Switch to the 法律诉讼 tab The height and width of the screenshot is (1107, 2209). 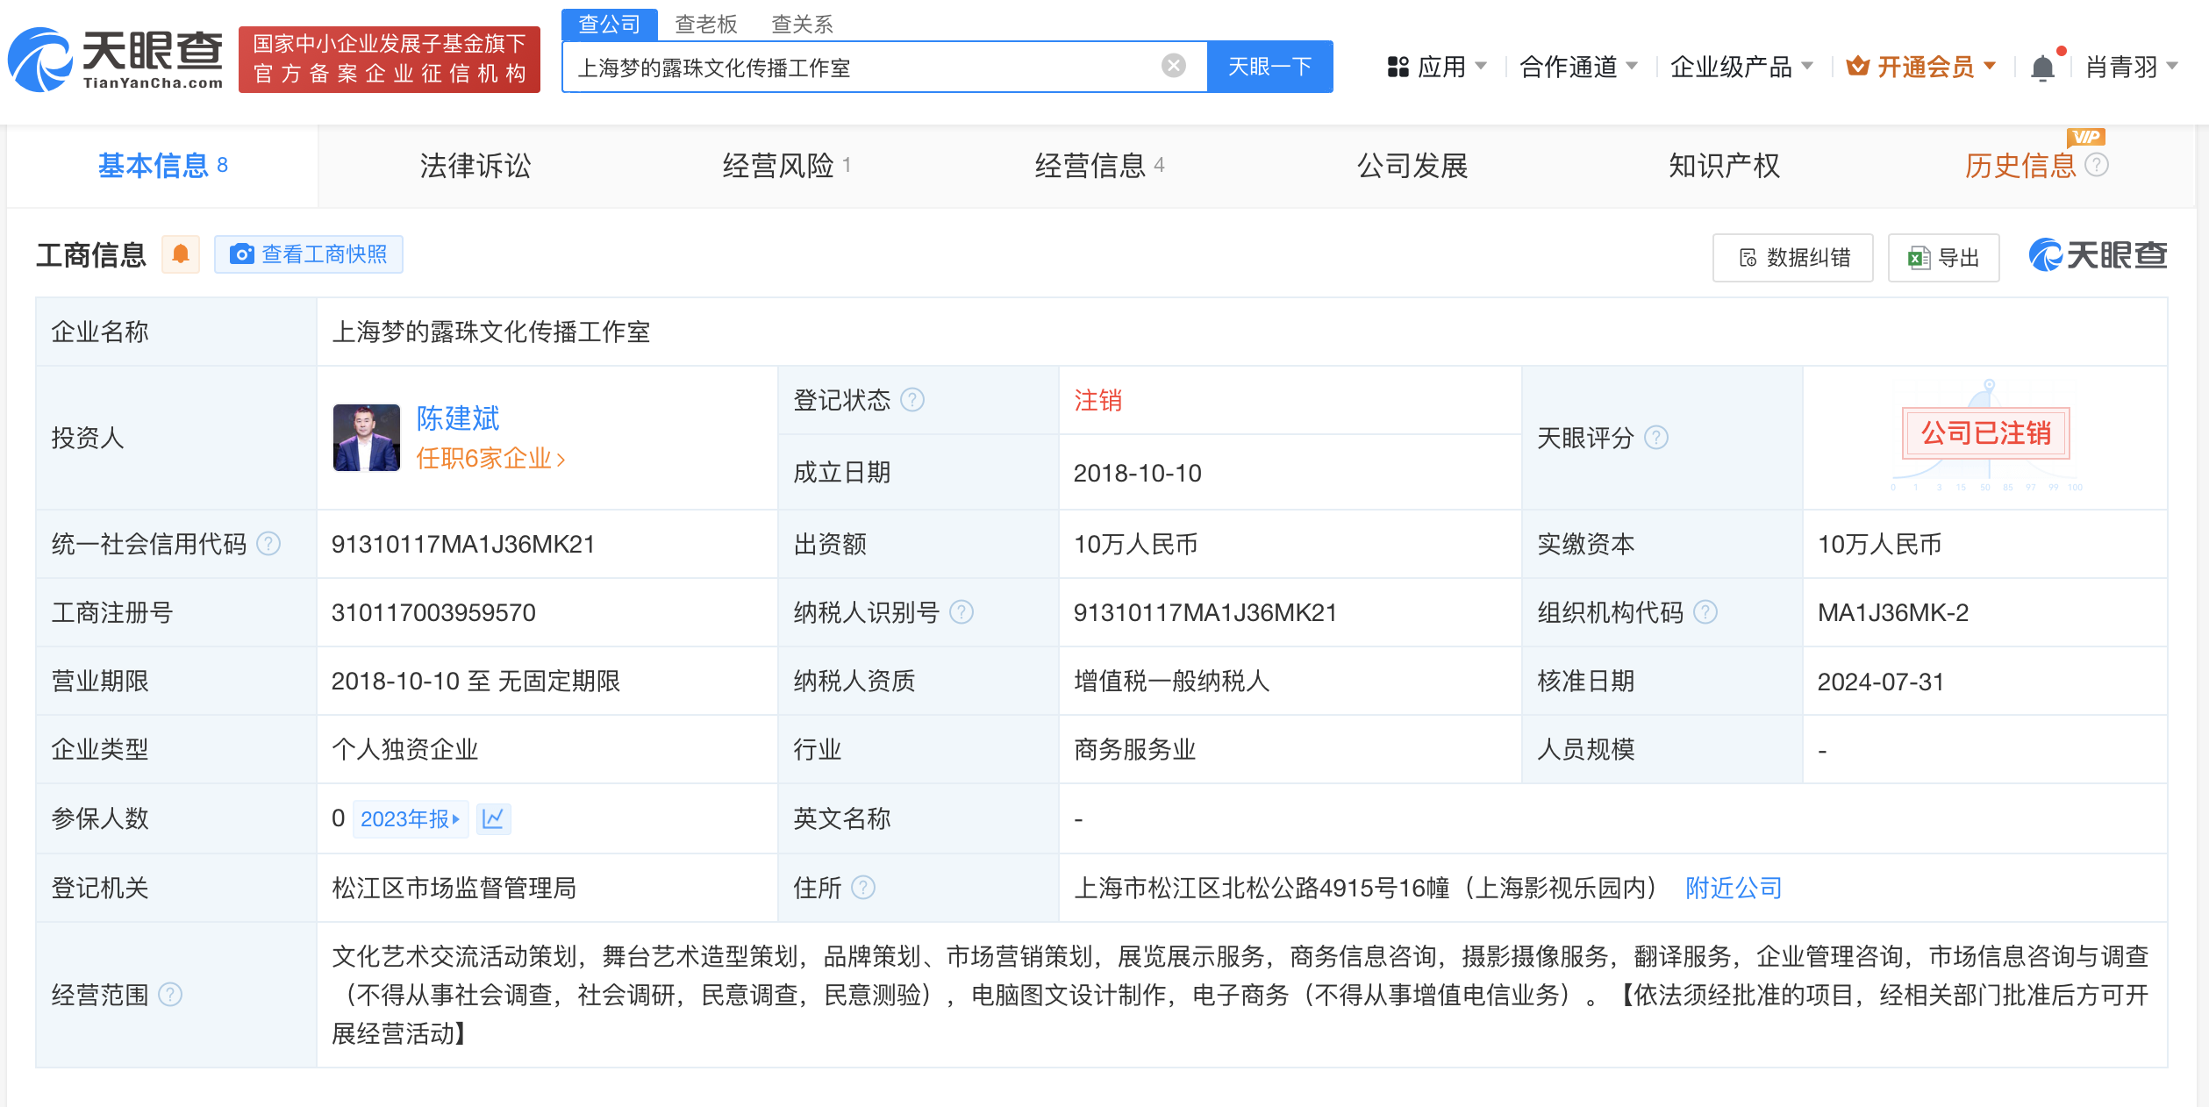coord(475,166)
